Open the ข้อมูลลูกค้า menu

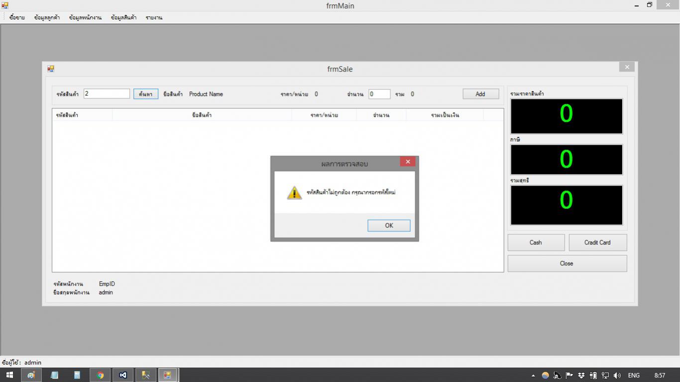[47, 17]
